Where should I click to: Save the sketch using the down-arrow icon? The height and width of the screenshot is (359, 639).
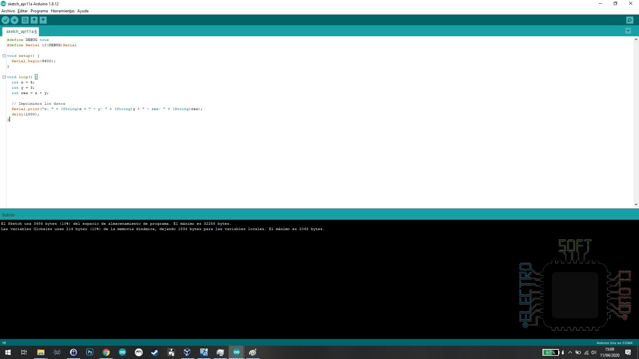43,20
